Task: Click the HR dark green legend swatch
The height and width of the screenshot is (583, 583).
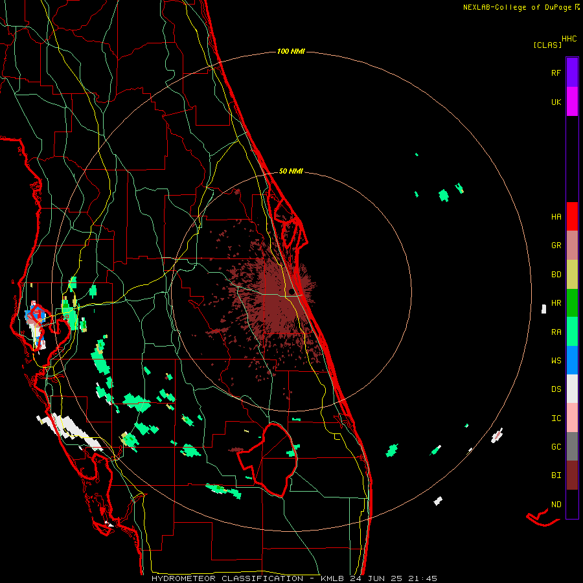Action: click(x=572, y=303)
